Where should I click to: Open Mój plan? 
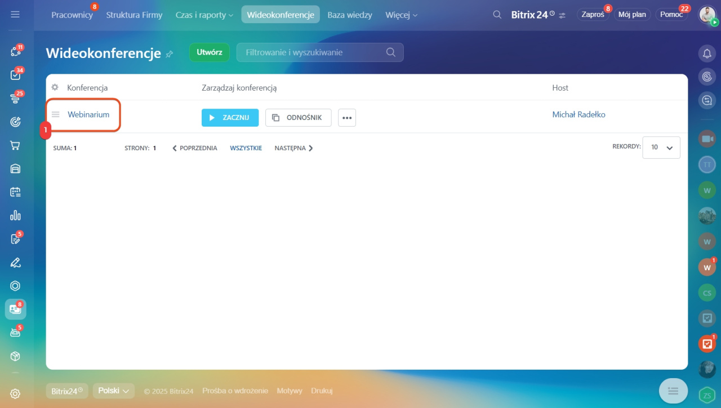632,15
